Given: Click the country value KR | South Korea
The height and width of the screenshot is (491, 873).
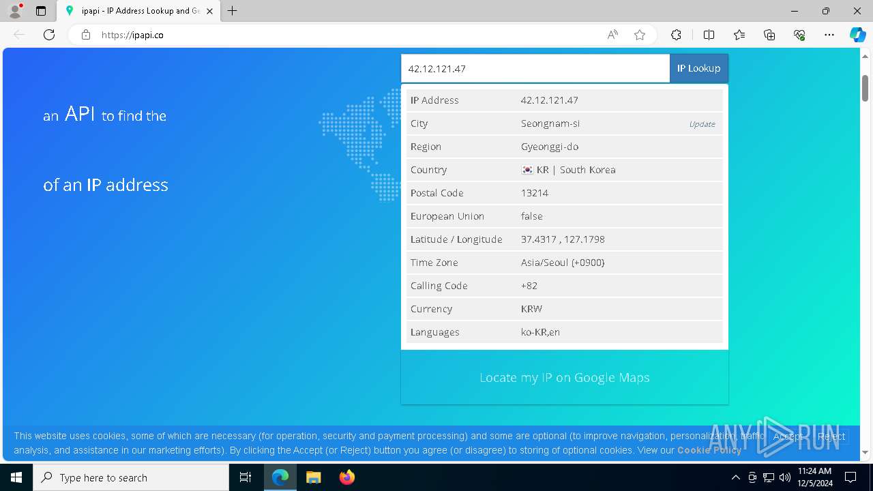Looking at the screenshot, I should click(576, 170).
